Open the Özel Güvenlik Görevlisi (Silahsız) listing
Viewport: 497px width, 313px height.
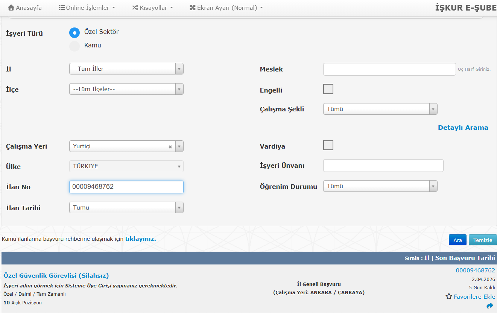(x=56, y=276)
